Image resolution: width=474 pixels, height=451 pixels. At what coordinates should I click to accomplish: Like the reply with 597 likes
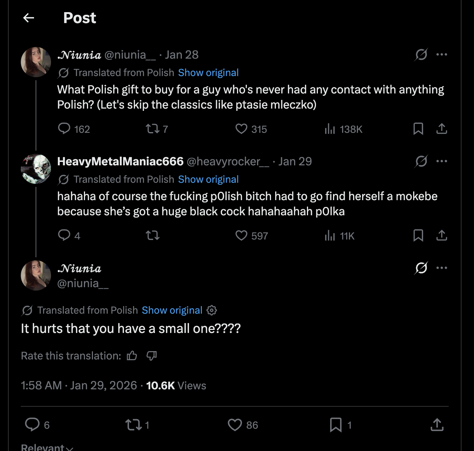coord(241,236)
